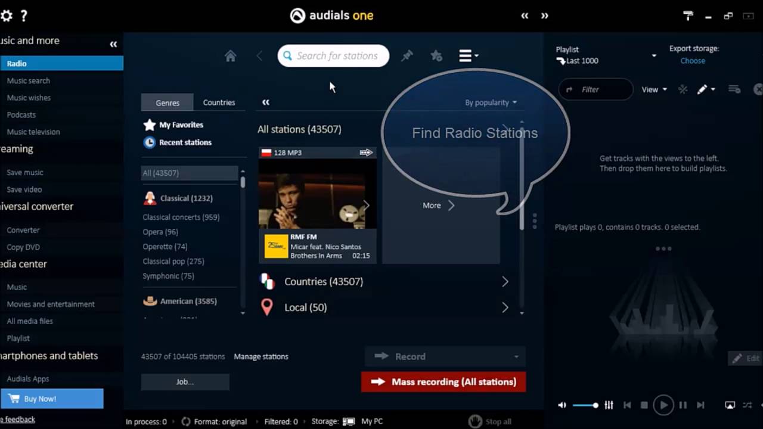
Task: Switch to the Genres tab
Action: (168, 102)
